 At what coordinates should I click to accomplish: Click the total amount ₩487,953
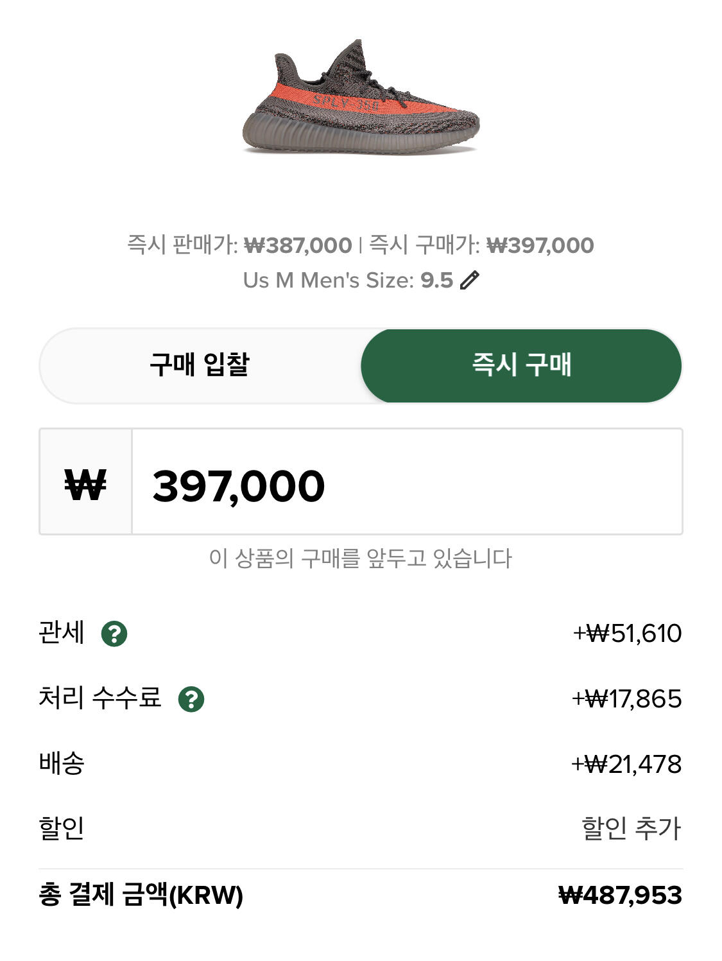(620, 895)
